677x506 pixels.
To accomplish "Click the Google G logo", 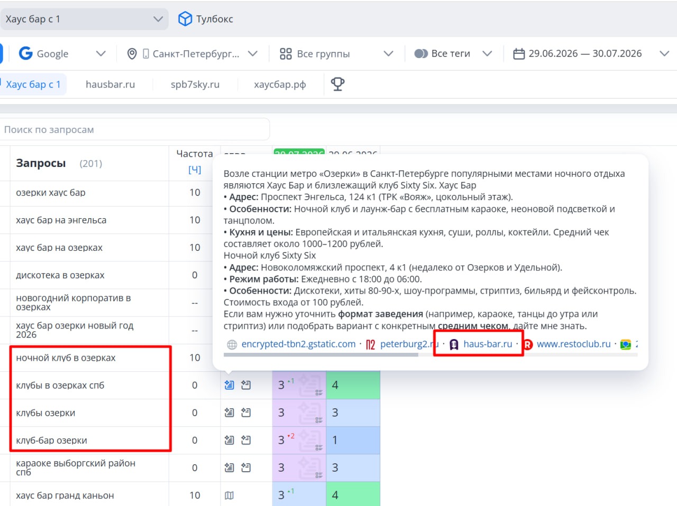I will coord(25,53).
